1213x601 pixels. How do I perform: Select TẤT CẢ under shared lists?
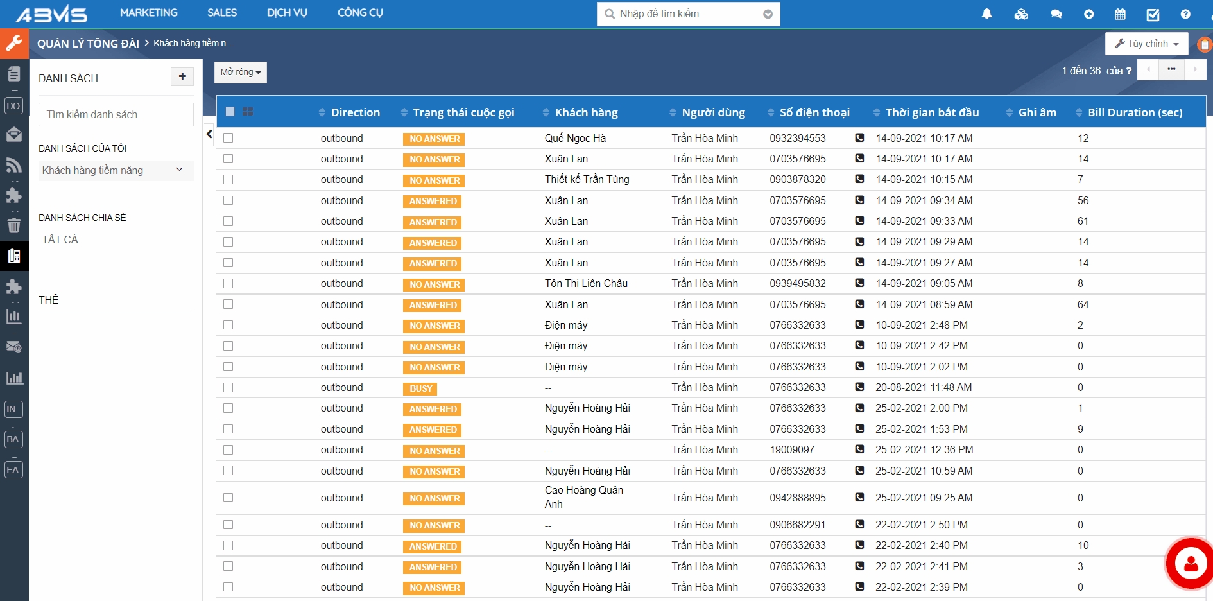60,240
